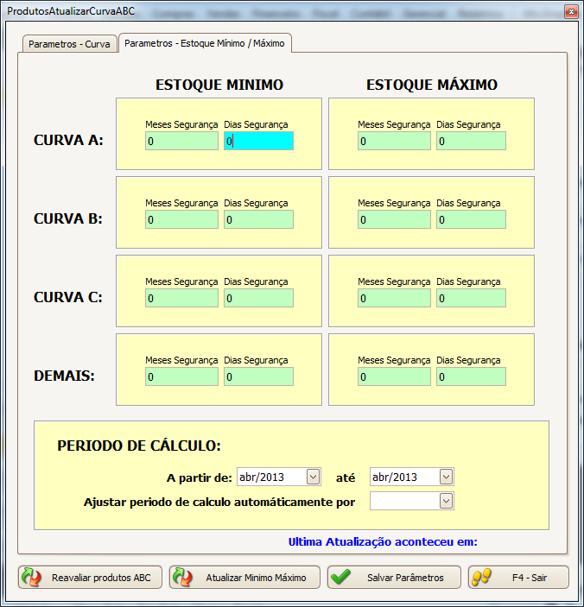Screen dimensions: 584x607
Task: Open the 'A partir de' month dropdown
Action: [x=313, y=477]
